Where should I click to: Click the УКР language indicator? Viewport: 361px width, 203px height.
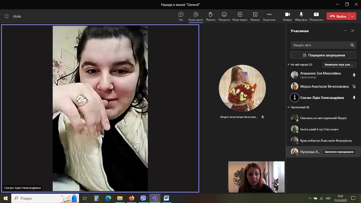coord(328,198)
